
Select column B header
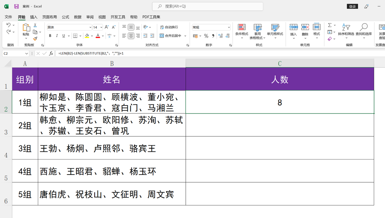pyautogui.click(x=112, y=64)
